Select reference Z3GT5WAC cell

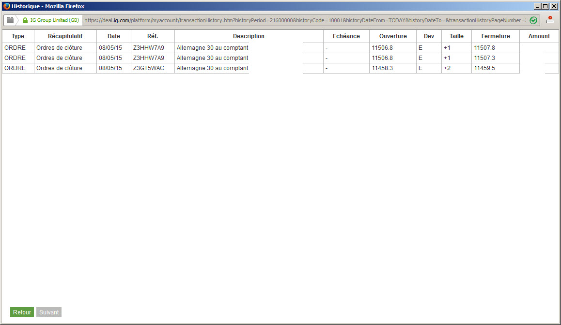(153, 68)
